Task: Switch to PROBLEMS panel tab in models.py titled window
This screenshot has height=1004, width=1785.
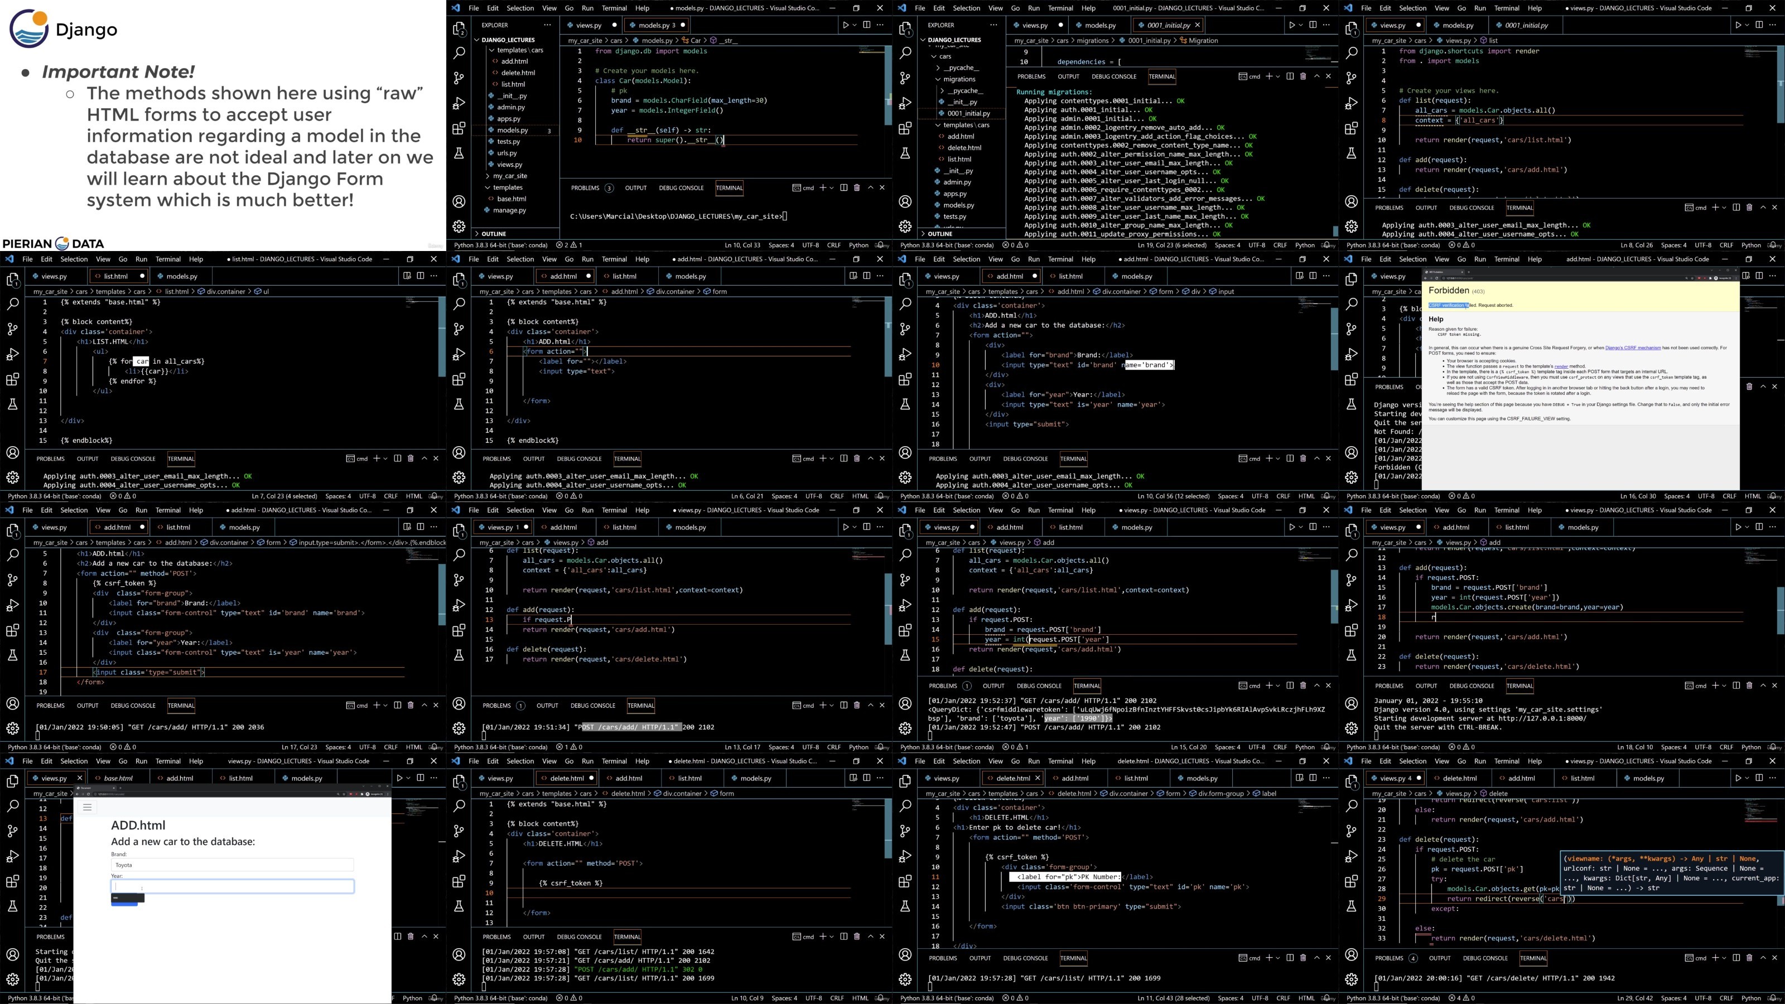Action: pos(585,188)
